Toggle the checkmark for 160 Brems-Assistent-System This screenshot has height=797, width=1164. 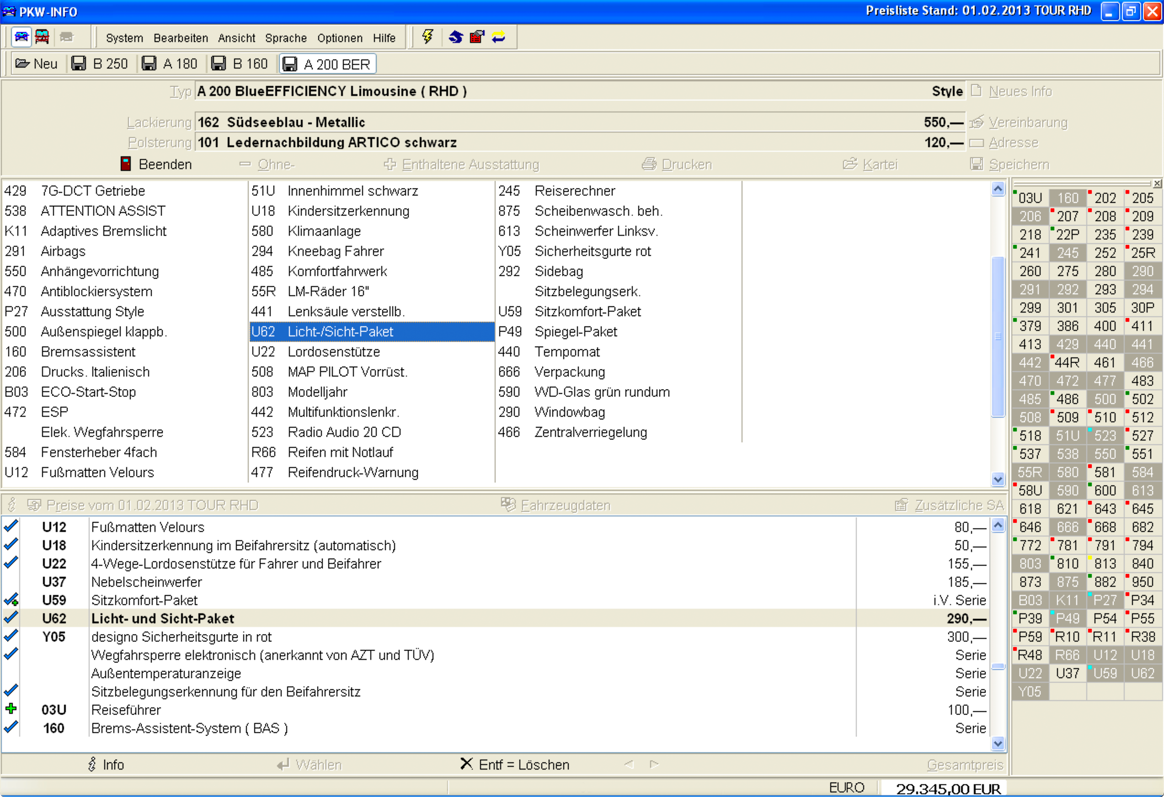pyautogui.click(x=11, y=728)
